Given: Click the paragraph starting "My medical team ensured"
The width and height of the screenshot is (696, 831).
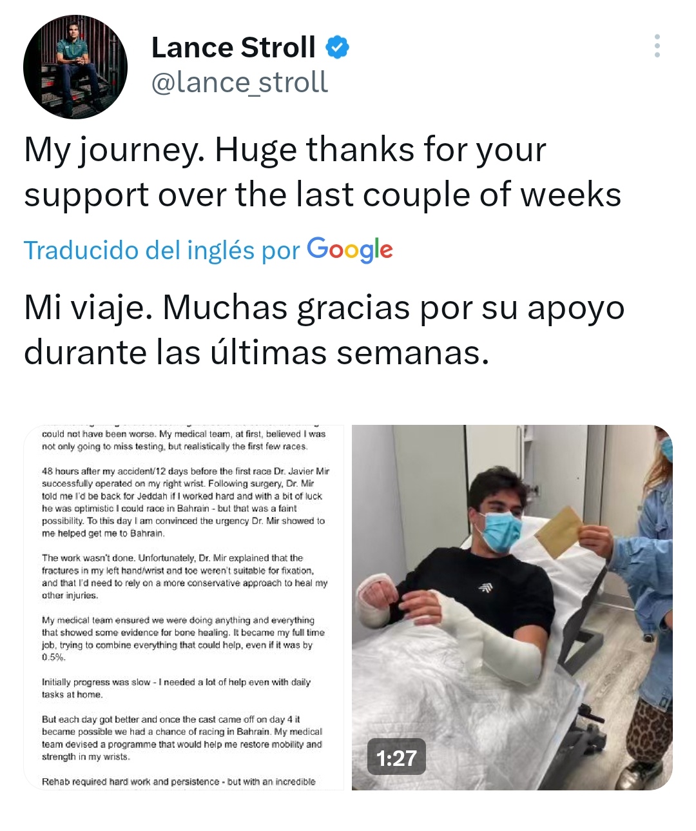Looking at the screenshot, I should pos(183,639).
